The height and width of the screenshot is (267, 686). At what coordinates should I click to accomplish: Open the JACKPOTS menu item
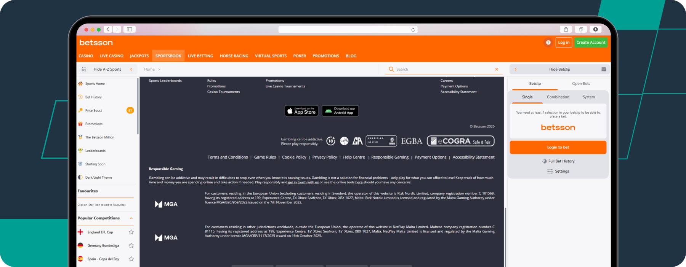pos(139,56)
